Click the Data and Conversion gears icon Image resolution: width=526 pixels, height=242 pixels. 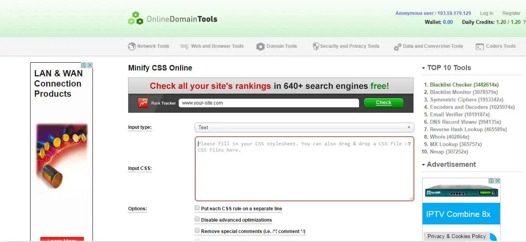pyautogui.click(x=397, y=47)
